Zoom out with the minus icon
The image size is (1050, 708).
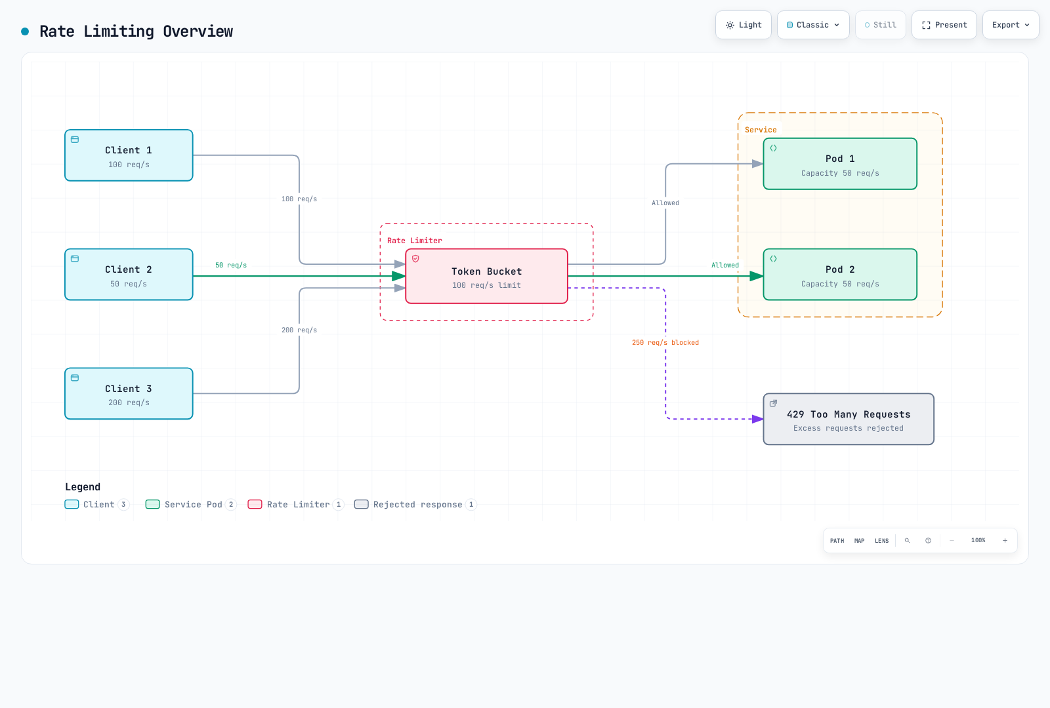tap(952, 541)
